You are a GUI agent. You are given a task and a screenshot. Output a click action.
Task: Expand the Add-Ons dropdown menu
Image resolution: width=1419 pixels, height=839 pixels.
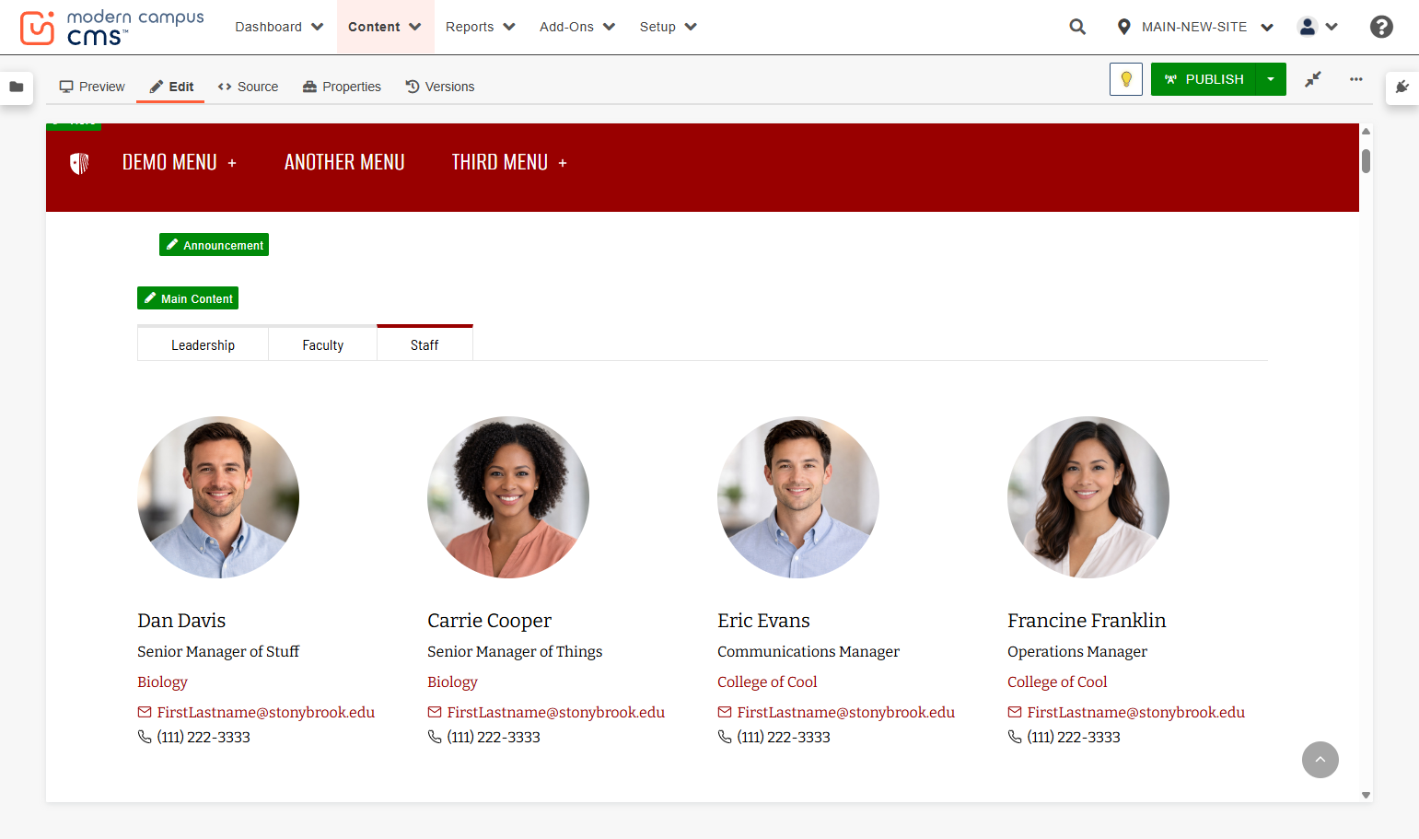tap(577, 27)
